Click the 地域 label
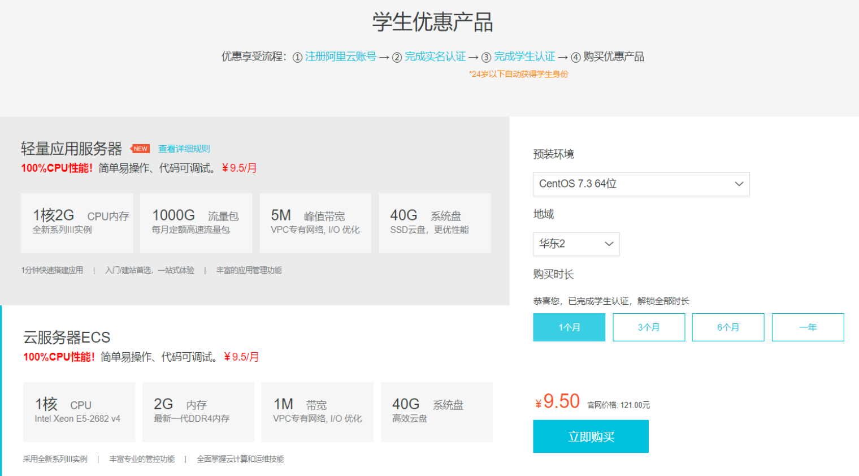859x476 pixels. point(543,214)
